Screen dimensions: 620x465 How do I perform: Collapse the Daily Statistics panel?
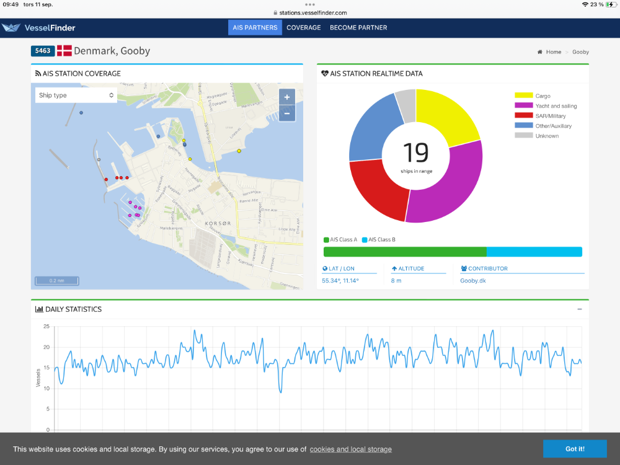coord(580,309)
